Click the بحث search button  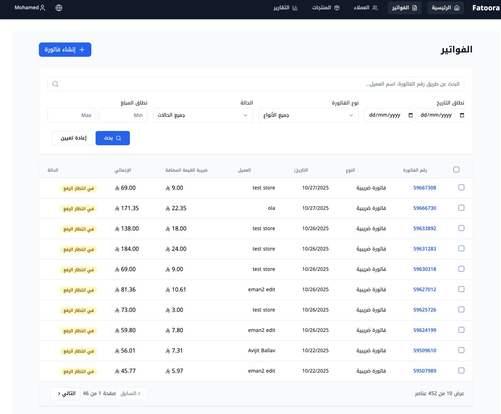[x=112, y=138]
